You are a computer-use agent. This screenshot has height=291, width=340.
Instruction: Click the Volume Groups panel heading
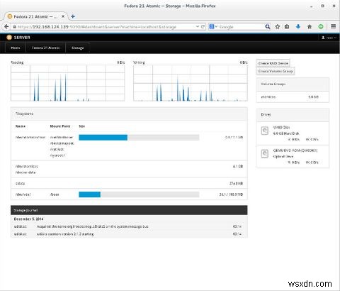click(x=273, y=84)
